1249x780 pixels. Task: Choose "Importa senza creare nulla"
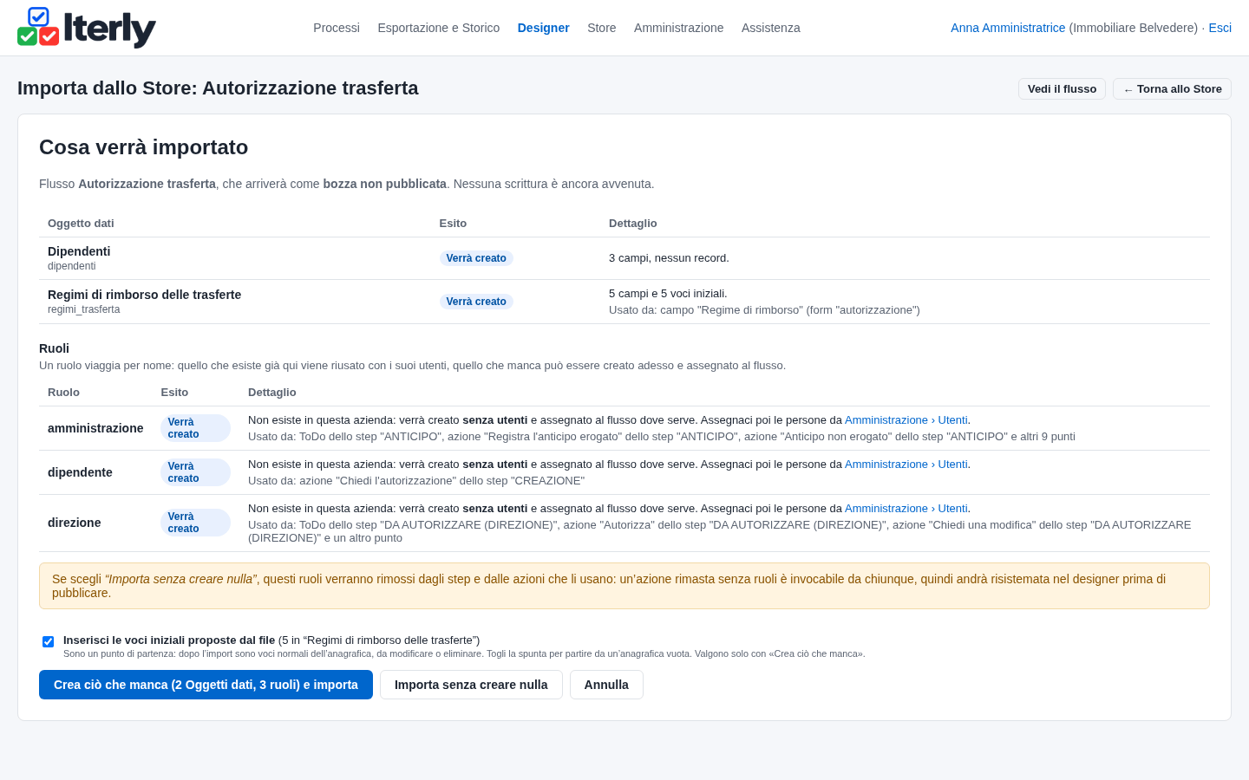click(471, 685)
